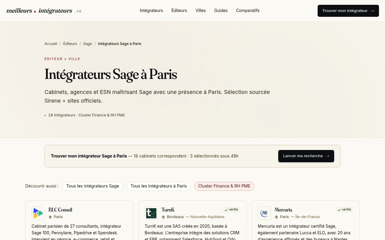Click the TurnK logo icon
The width and height of the screenshot is (385, 240).
pos(151,213)
